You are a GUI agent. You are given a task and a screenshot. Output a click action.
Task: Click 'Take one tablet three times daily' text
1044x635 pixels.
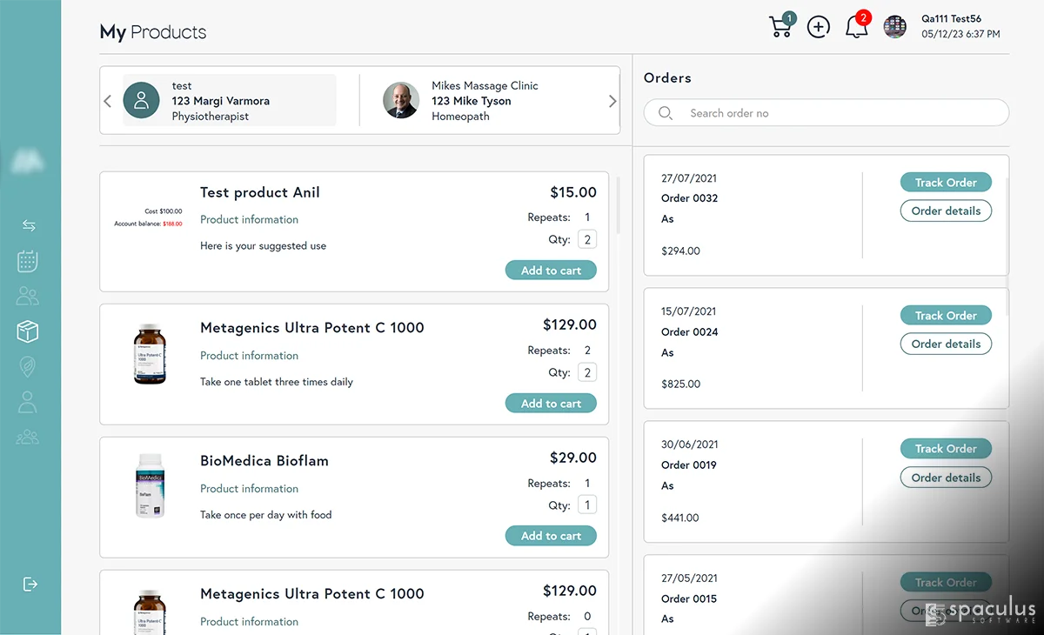point(277,382)
